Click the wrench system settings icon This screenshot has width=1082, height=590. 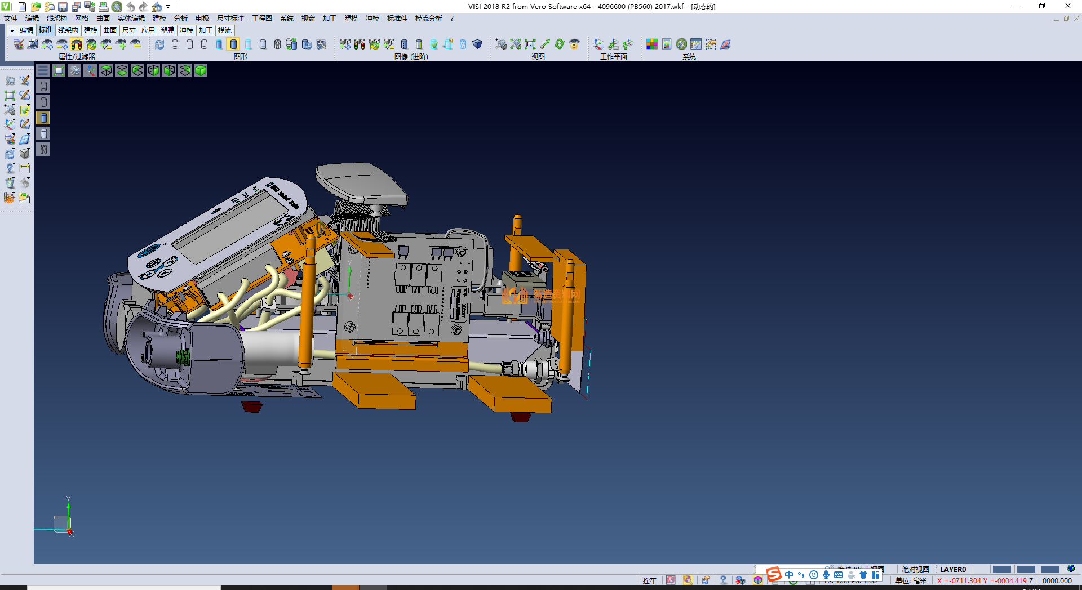[x=681, y=44]
